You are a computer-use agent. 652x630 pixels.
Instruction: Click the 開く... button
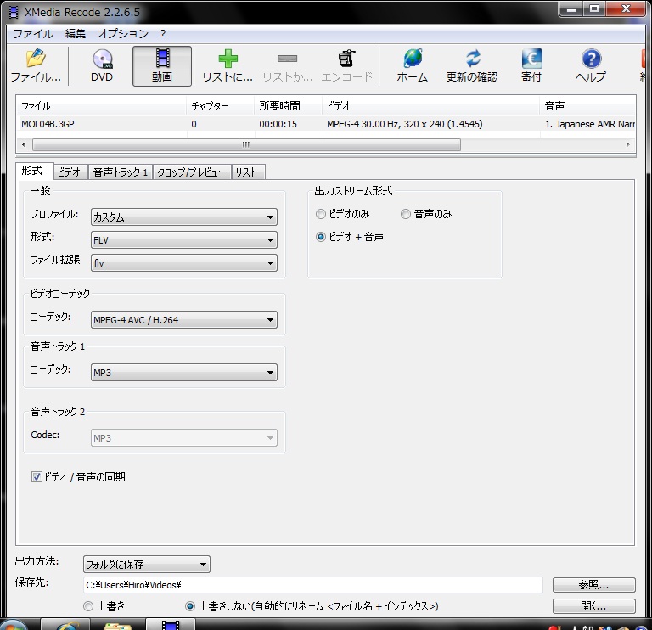[593, 606]
